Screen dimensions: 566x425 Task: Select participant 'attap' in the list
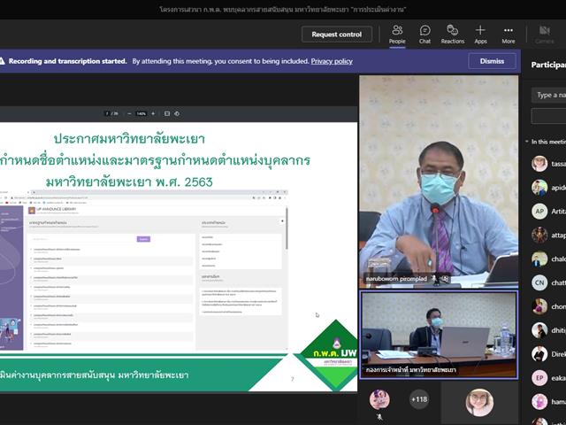pos(548,236)
